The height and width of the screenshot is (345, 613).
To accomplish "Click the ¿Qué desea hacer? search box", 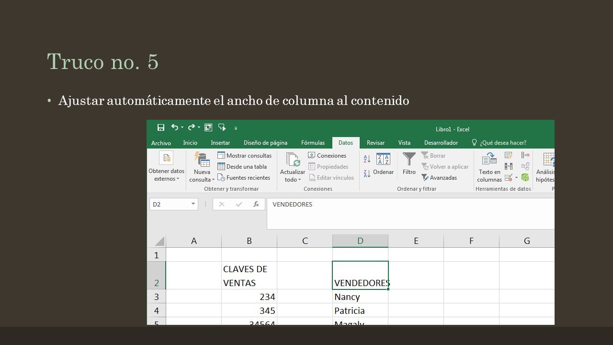I will 499,143.
